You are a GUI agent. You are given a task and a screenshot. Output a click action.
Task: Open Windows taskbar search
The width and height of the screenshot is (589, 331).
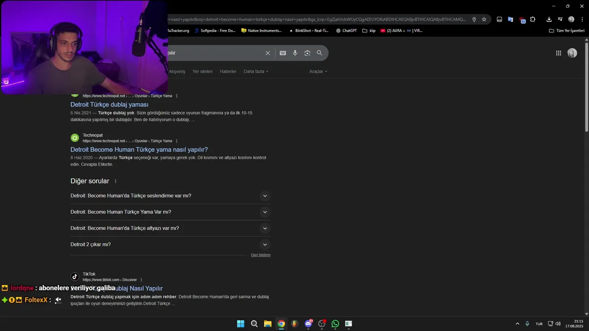pos(254,324)
